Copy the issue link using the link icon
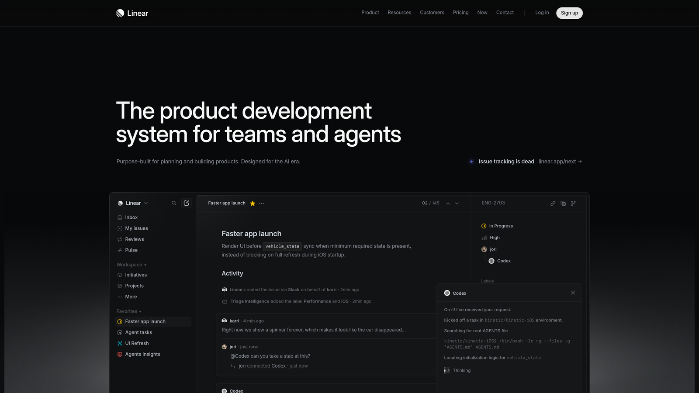699x393 pixels. [x=553, y=203]
